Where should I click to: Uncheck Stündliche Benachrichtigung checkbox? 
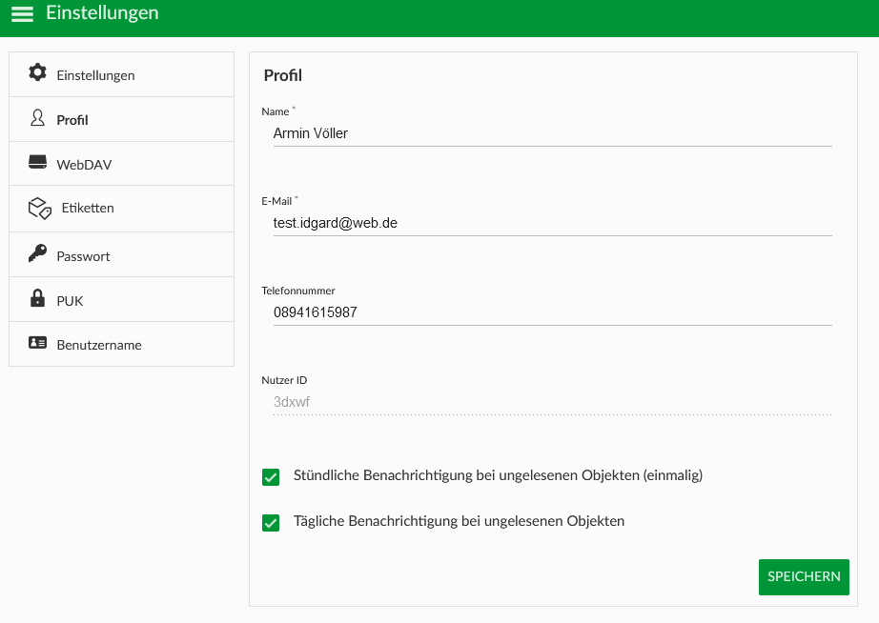[x=271, y=477]
